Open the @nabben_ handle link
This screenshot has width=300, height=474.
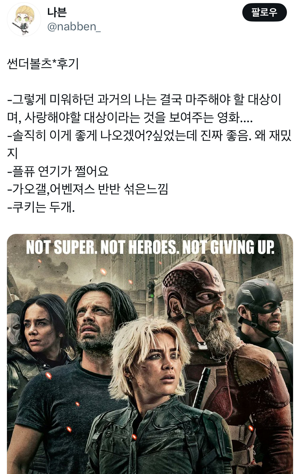tap(74, 26)
